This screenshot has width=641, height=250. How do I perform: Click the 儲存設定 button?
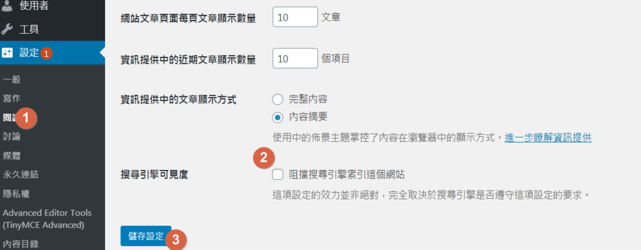click(x=146, y=236)
